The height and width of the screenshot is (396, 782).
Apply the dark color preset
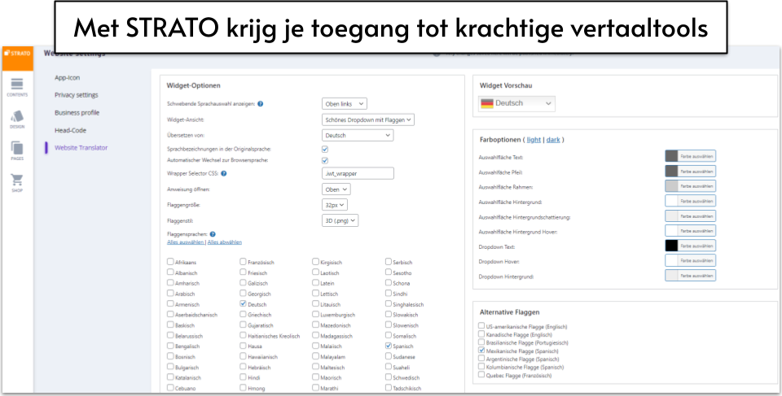(553, 140)
